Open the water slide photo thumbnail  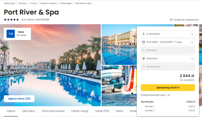[x=119, y=86]
